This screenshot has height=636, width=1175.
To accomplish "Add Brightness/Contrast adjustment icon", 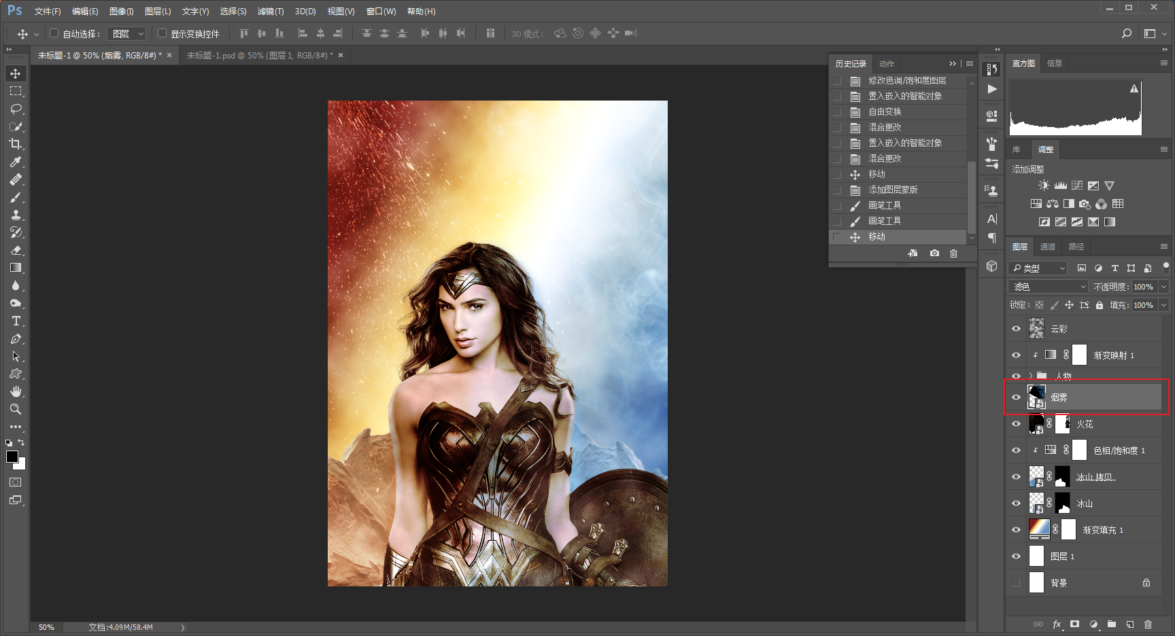I will coord(1044,185).
